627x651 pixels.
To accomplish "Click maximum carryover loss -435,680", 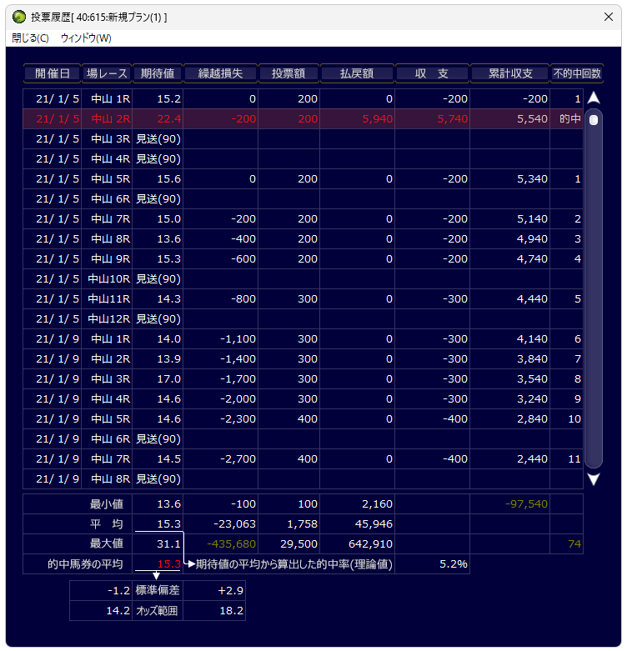I will 231,543.
